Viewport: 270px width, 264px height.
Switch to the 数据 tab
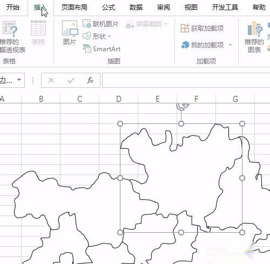pyautogui.click(x=136, y=8)
